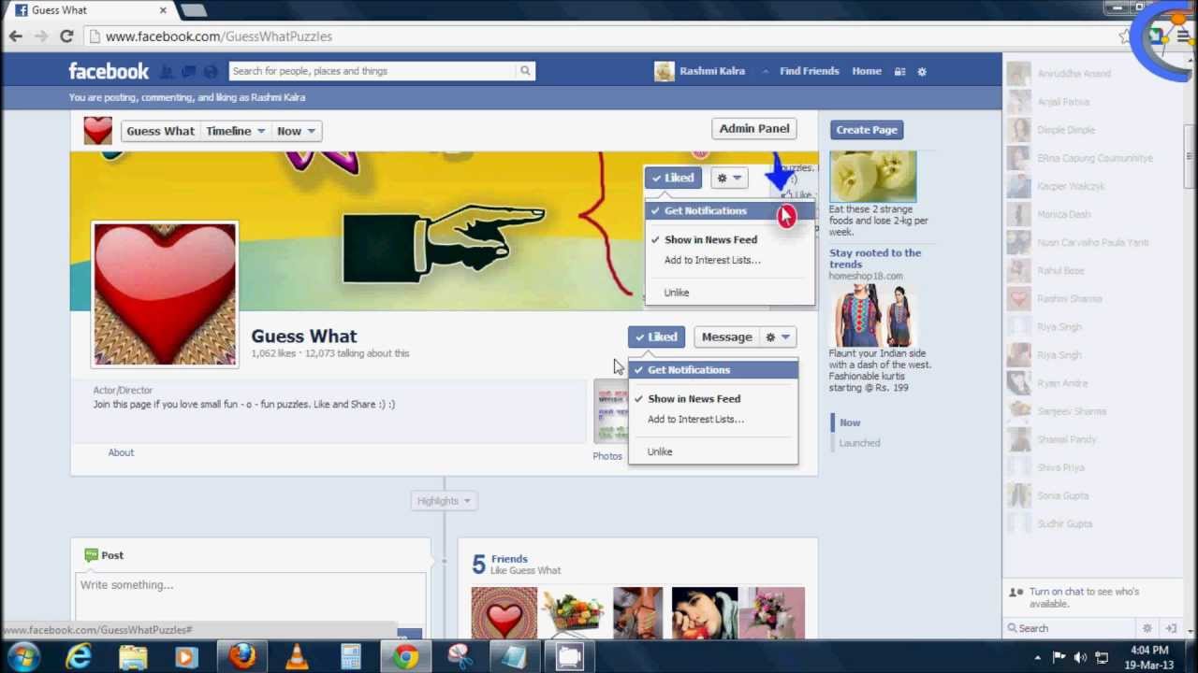Open chat with Monica Dash
1198x673 pixels.
(x=1064, y=214)
